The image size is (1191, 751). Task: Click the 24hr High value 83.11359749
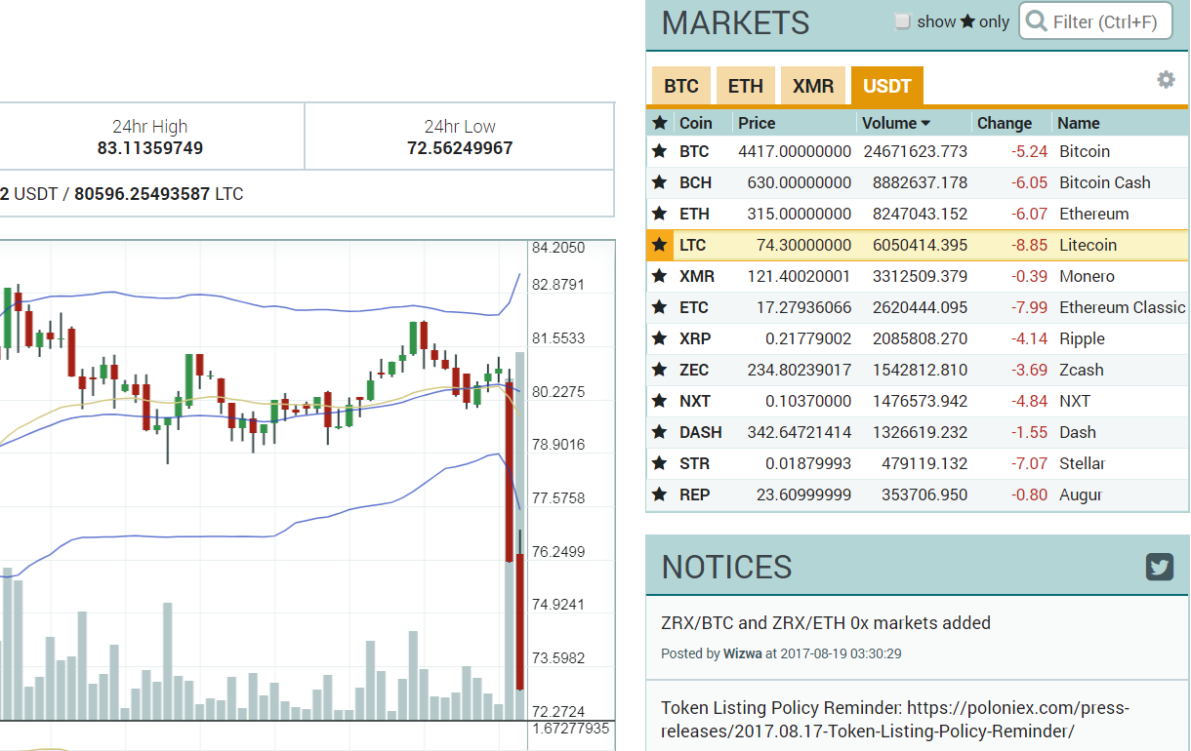[x=150, y=148]
